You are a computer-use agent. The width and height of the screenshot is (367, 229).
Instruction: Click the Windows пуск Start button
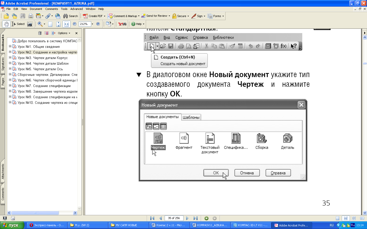point(12,225)
